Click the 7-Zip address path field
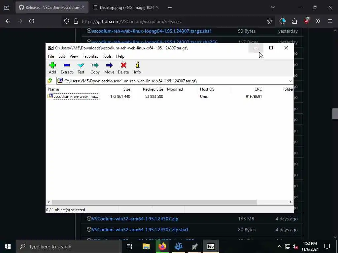 172,81
